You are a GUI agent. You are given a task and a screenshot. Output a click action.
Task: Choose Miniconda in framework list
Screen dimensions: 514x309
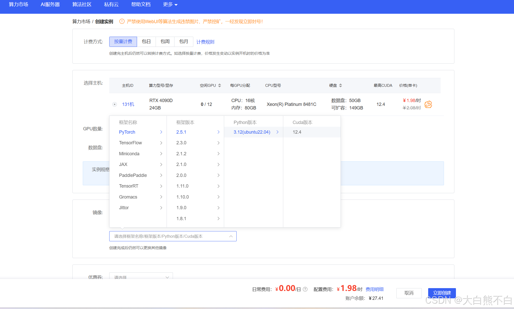129,153
